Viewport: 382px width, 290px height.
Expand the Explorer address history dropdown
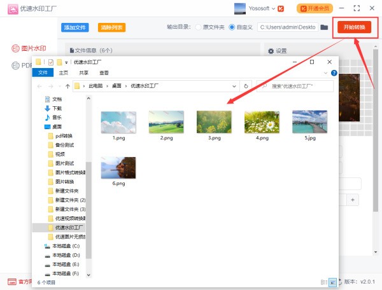236,86
